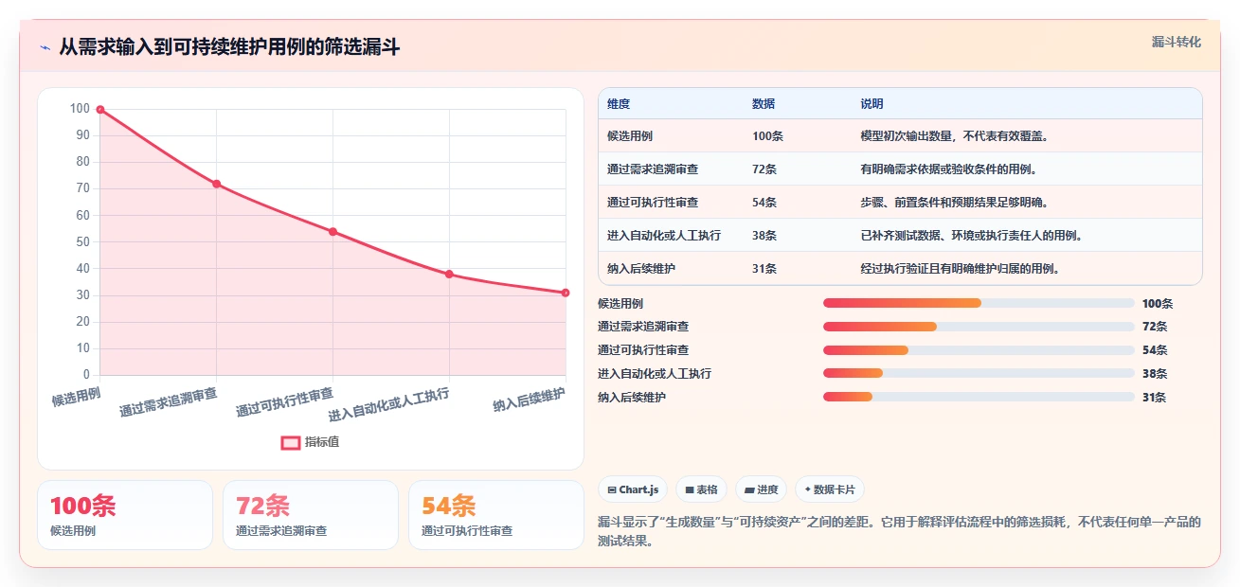Click the chart data point at 72

point(217,184)
